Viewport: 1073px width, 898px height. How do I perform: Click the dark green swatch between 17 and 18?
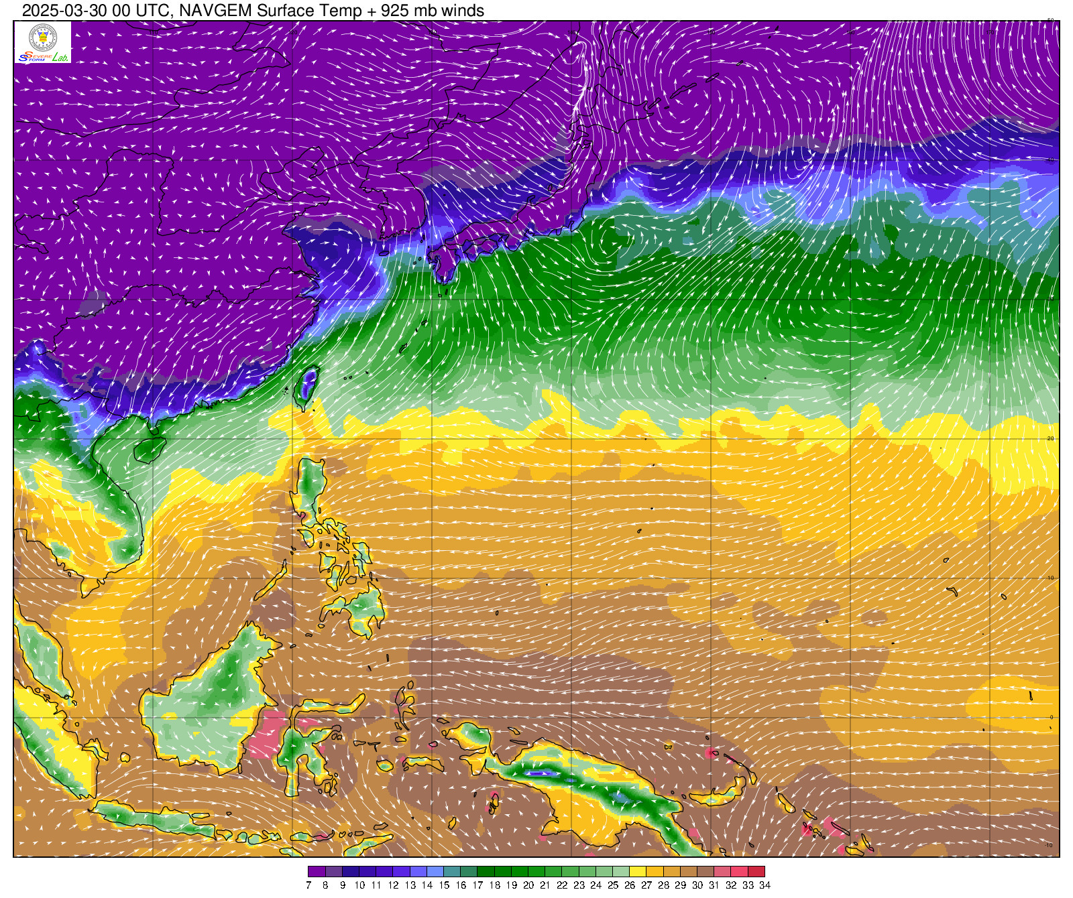tap(486, 872)
